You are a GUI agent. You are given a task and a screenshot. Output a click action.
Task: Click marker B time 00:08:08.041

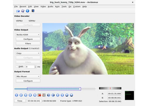click(x=114, y=98)
